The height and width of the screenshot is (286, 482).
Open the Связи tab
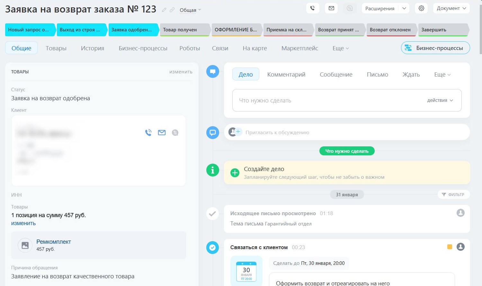[x=220, y=48]
